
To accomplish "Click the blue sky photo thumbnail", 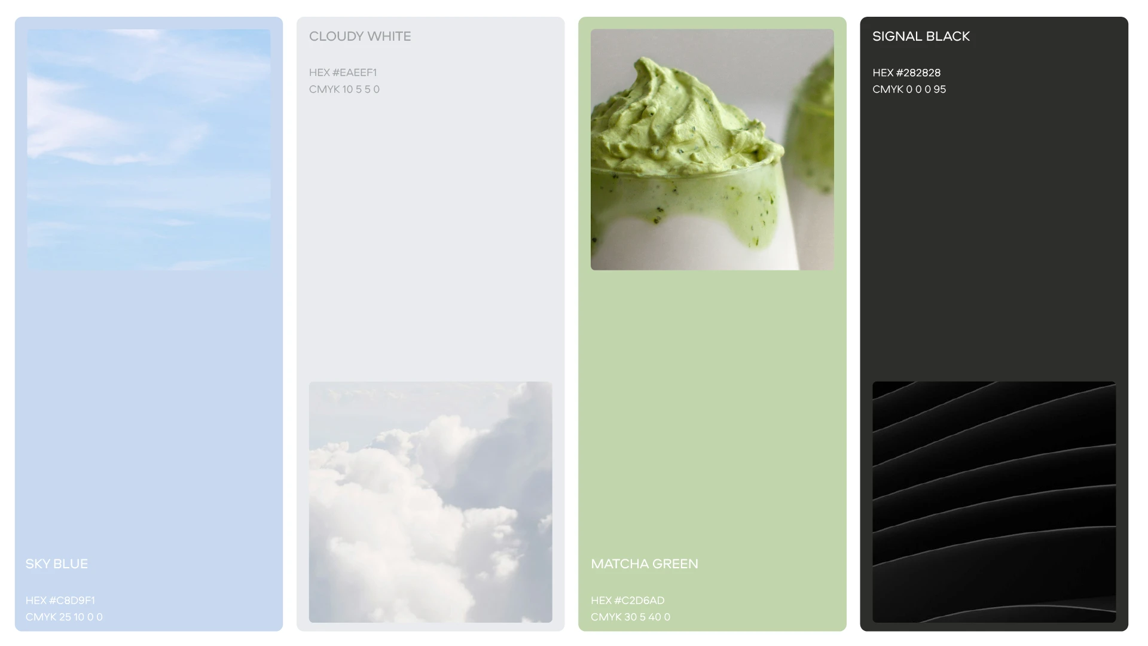I will tap(148, 150).
